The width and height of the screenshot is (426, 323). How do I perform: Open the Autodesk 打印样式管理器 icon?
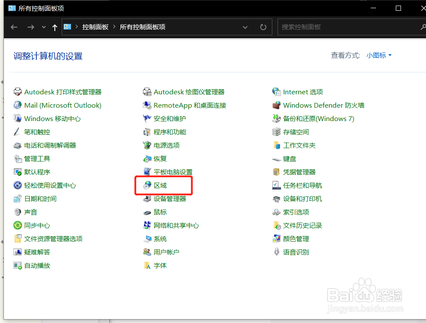click(x=18, y=92)
